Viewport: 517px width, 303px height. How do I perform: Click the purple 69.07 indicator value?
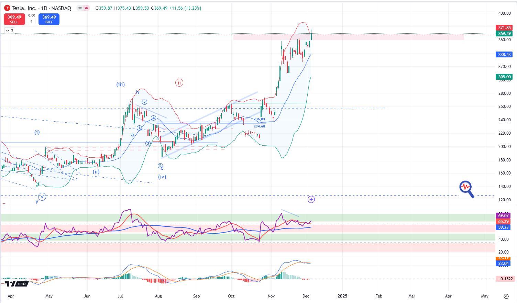click(503, 216)
